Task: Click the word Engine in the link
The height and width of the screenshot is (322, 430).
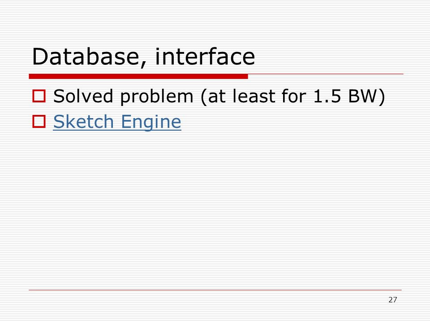Action: 151,122
